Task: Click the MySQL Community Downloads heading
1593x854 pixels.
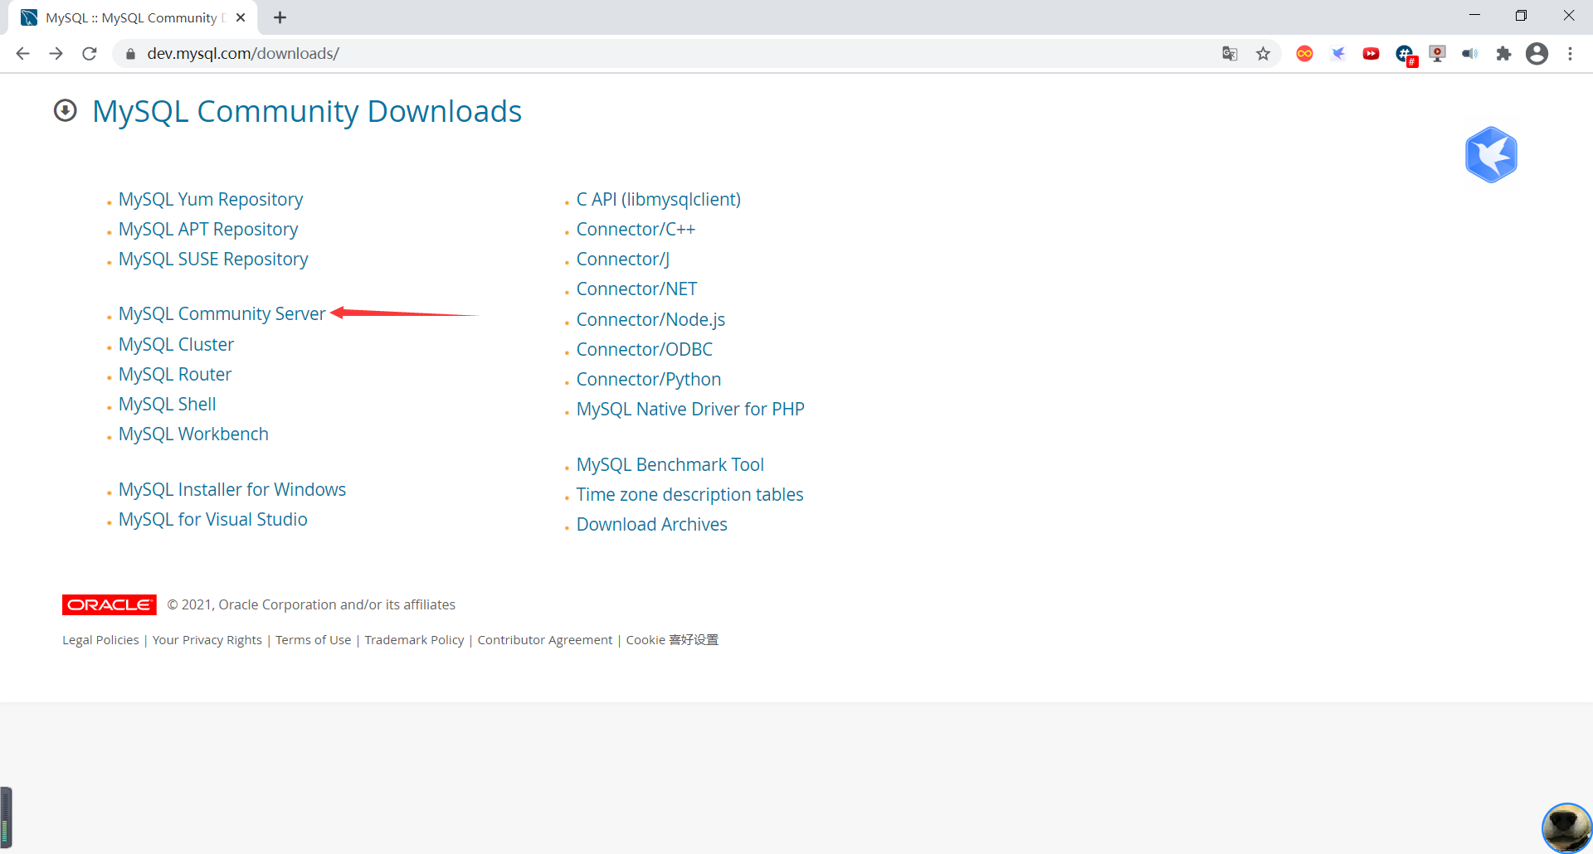Action: pyautogui.click(x=307, y=111)
